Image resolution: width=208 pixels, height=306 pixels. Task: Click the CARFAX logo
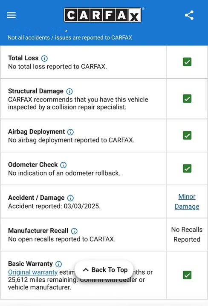click(x=103, y=15)
